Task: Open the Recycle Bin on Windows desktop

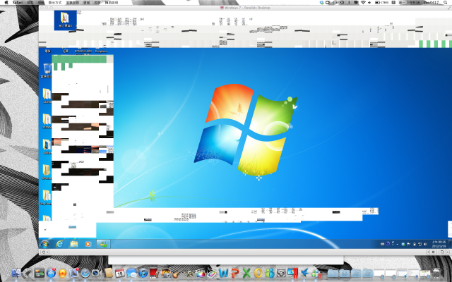Action: point(47,70)
